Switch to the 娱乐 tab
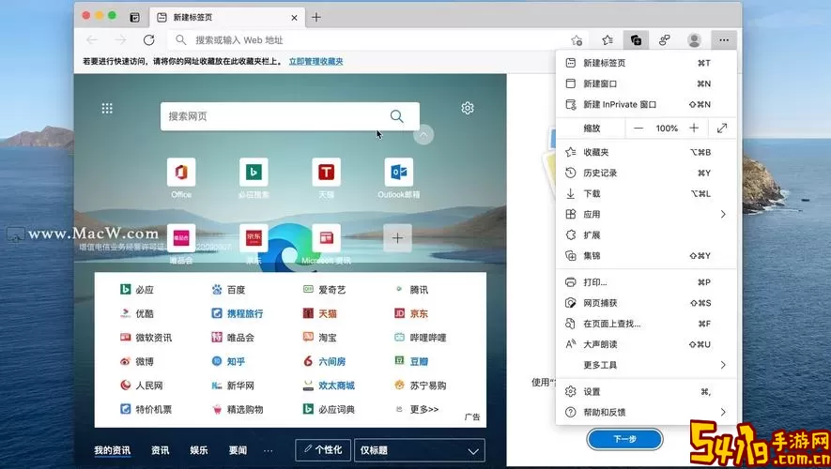 (x=199, y=450)
